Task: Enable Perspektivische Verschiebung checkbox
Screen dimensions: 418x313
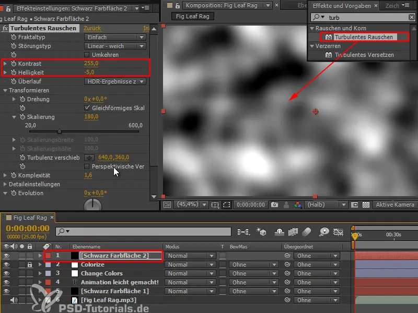Action: tap(87, 166)
